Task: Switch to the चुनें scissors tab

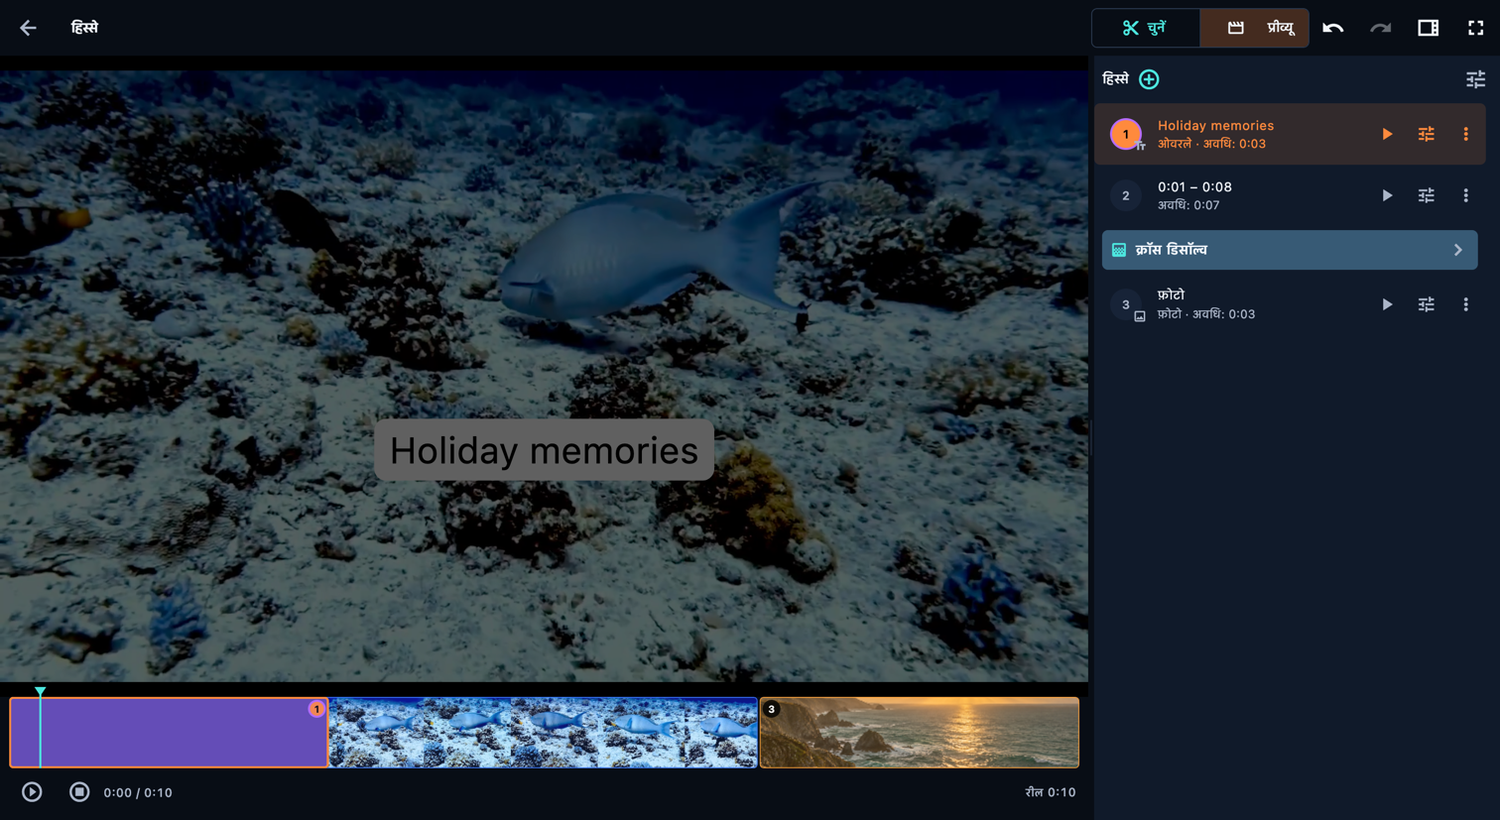Action: pos(1146,28)
